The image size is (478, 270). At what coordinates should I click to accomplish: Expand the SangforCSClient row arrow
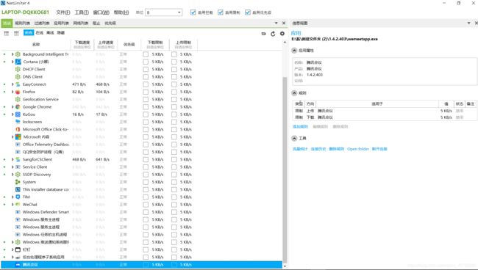[x=13, y=159]
